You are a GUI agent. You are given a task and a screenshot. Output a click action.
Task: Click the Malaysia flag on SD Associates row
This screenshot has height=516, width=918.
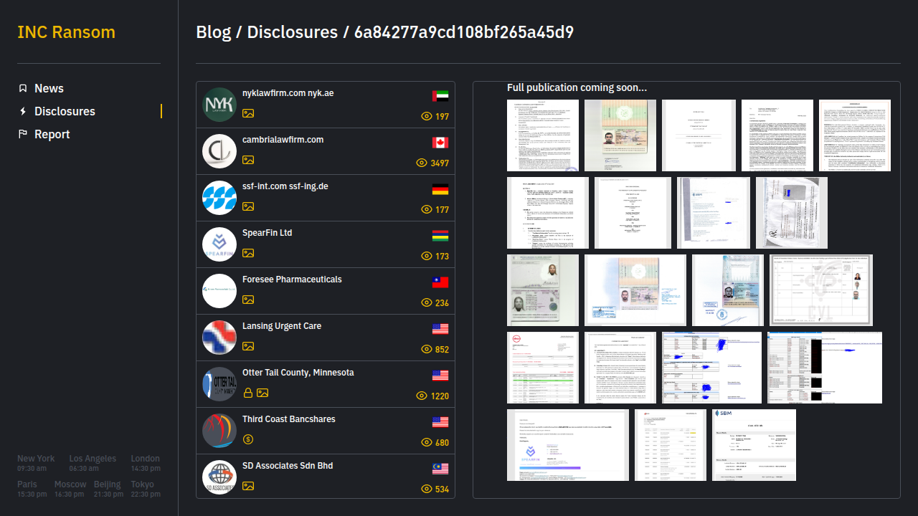click(x=440, y=469)
